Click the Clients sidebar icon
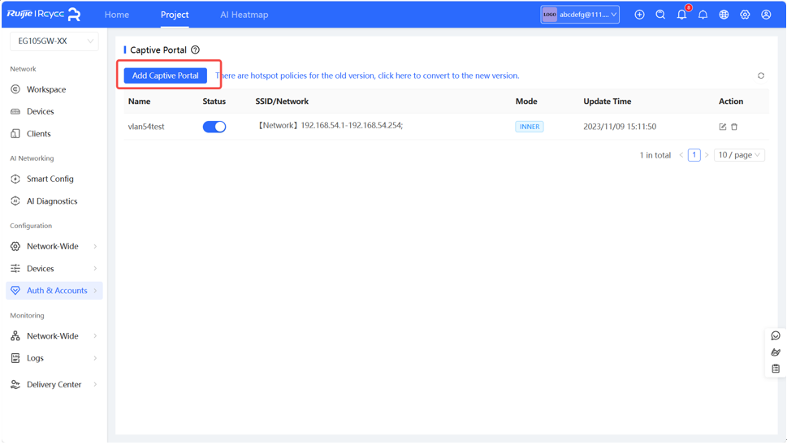This screenshot has width=787, height=445. coord(15,133)
